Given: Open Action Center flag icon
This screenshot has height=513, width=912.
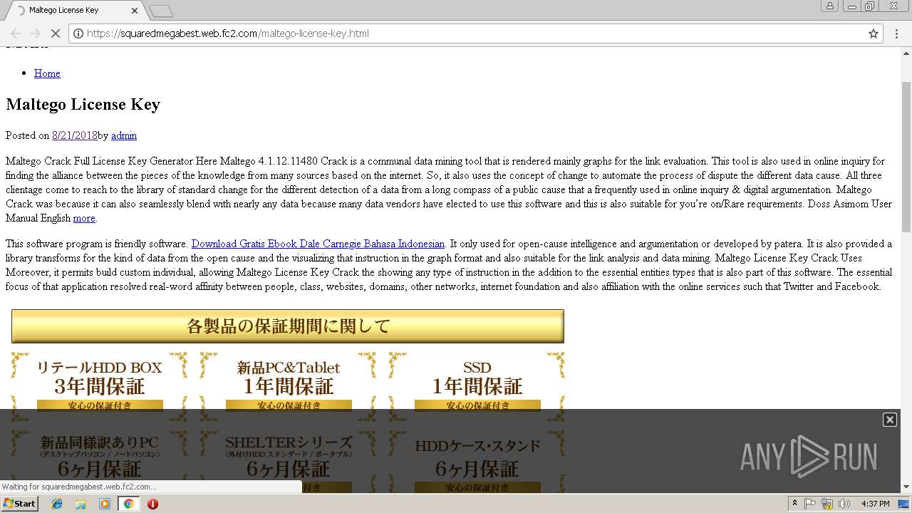Looking at the screenshot, I should coord(810,504).
